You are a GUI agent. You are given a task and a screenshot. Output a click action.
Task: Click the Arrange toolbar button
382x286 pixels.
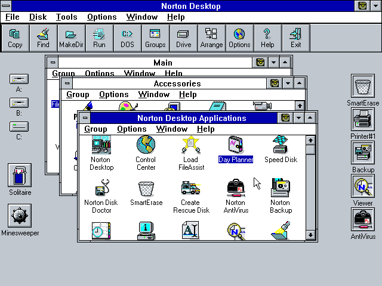coord(211,38)
